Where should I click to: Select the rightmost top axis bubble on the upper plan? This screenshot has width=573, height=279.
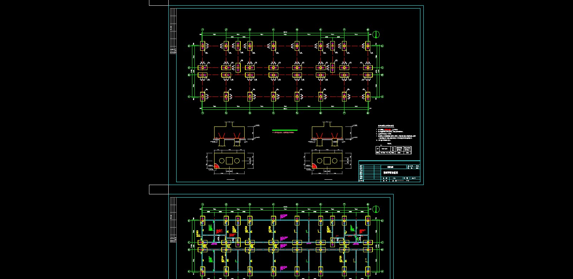[x=368, y=30]
